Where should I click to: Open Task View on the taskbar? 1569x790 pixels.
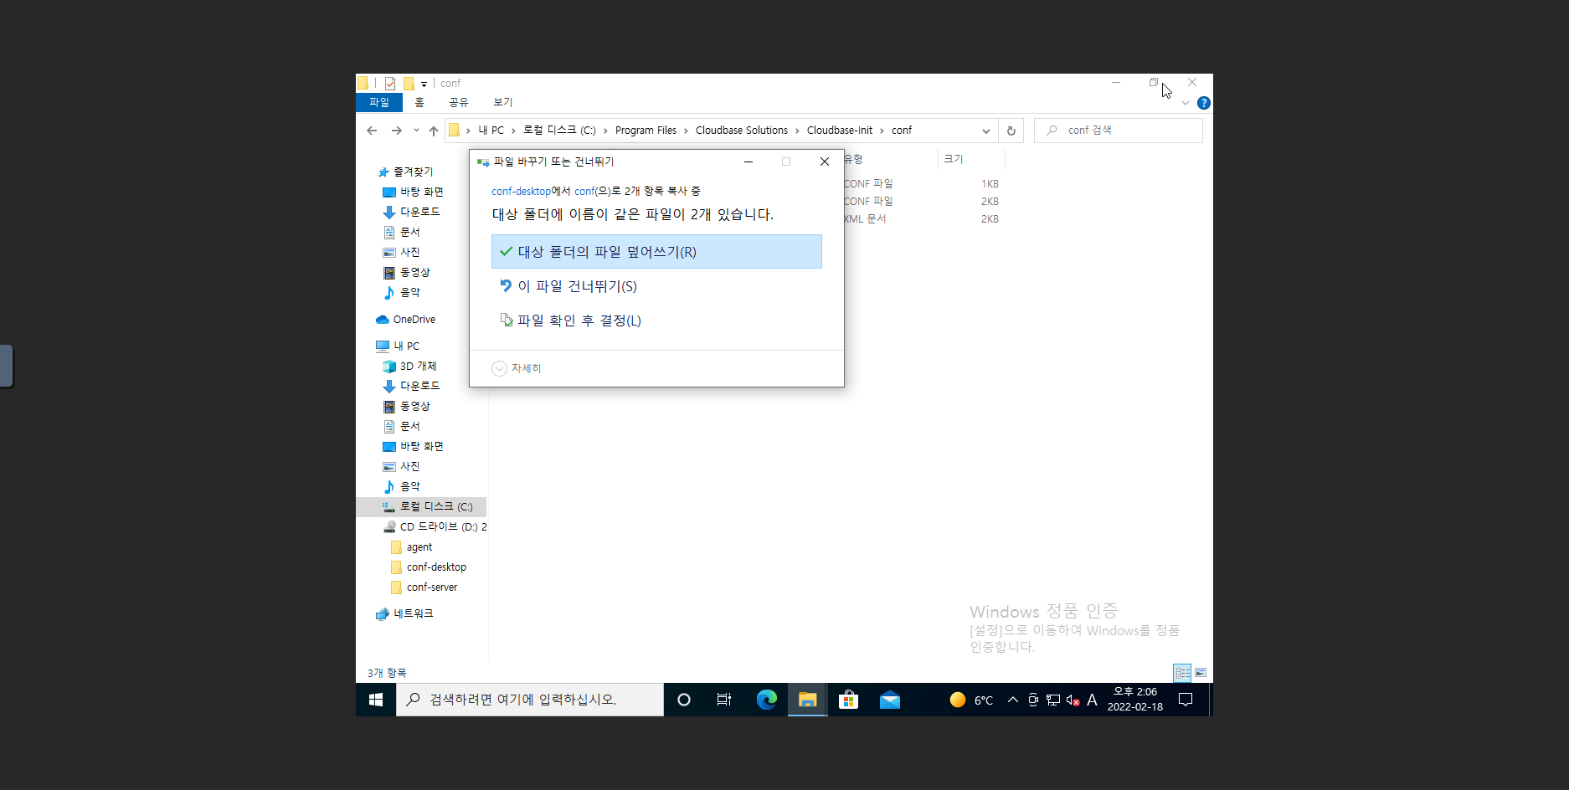(x=724, y=700)
